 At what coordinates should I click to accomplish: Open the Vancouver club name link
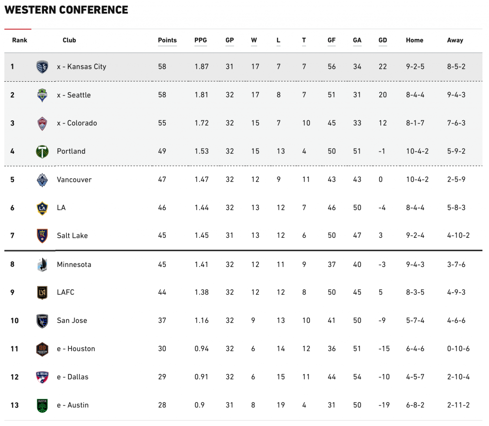(x=74, y=180)
